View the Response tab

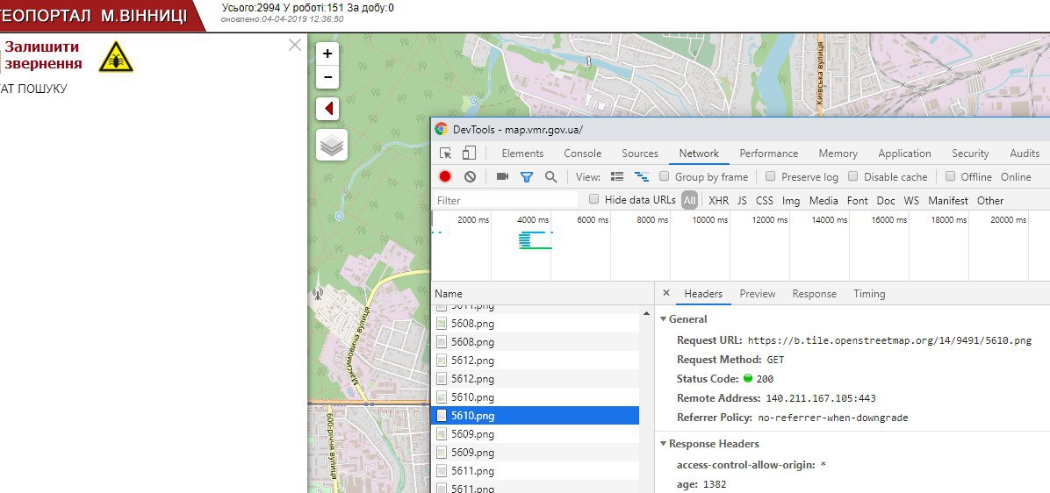[x=815, y=294]
